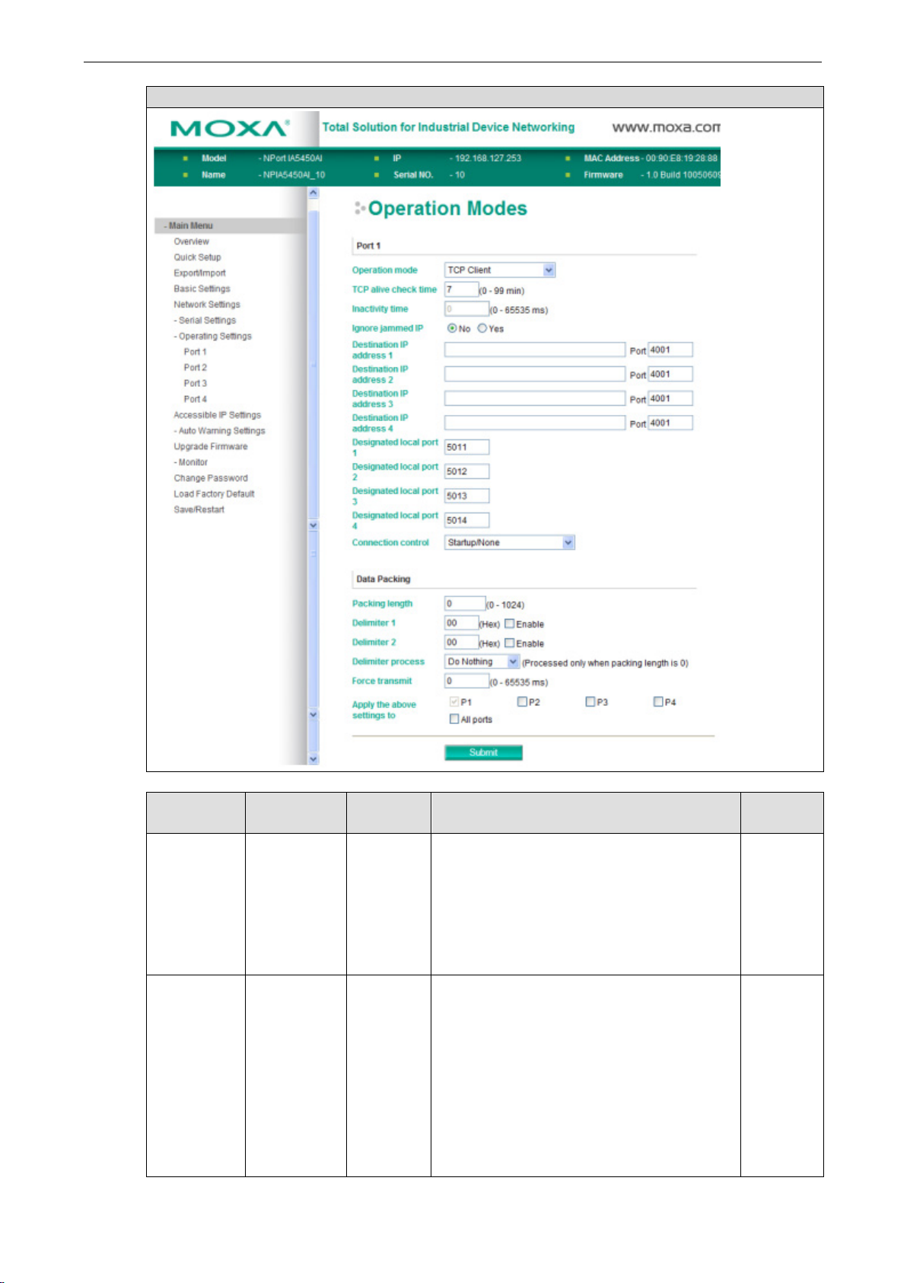Open the Change Password page
The image size is (907, 1283).
click(x=211, y=478)
